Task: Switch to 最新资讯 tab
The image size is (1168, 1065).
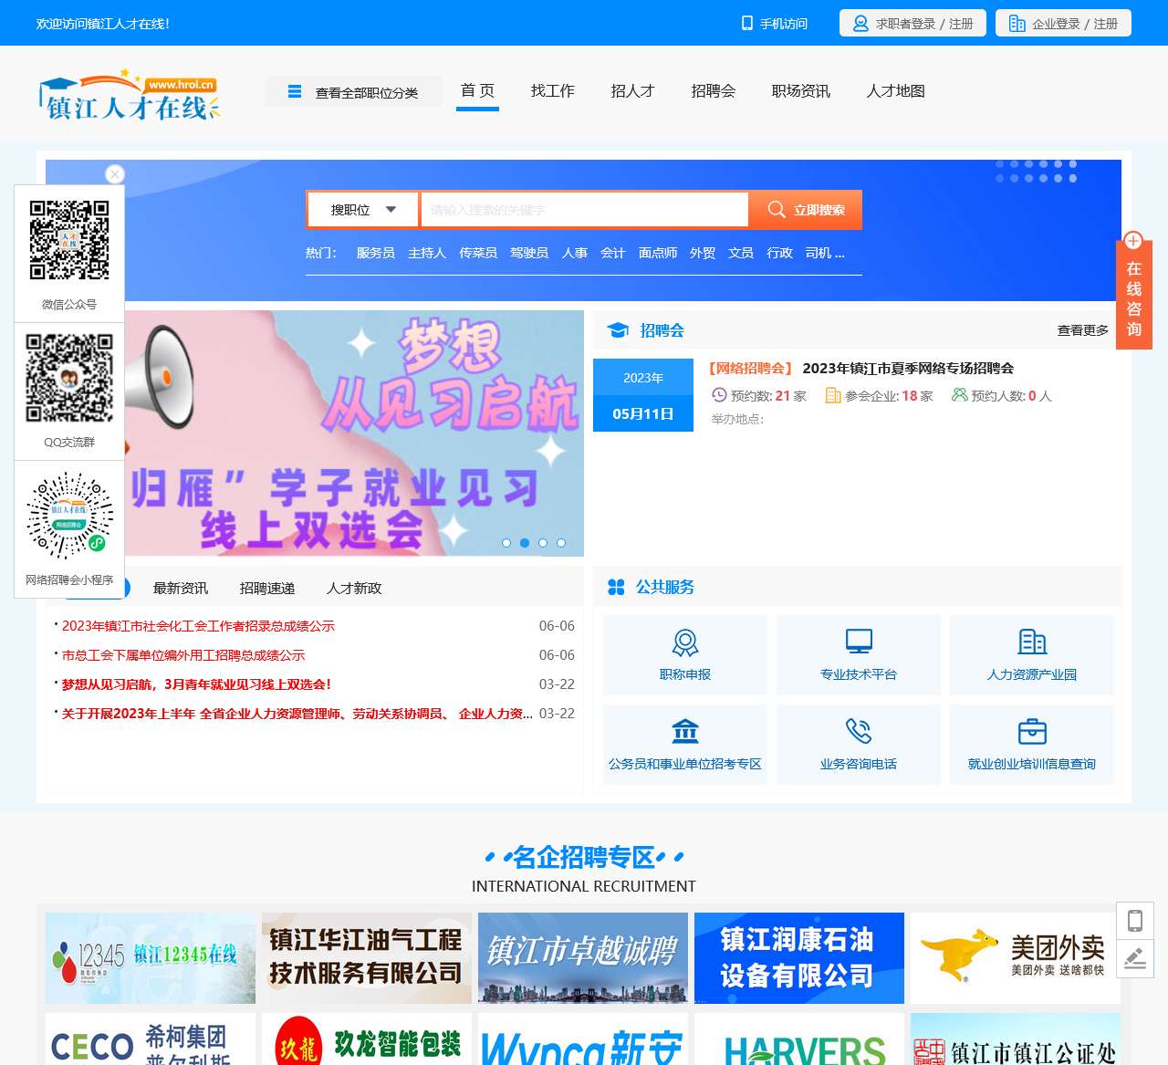Action: point(181,588)
